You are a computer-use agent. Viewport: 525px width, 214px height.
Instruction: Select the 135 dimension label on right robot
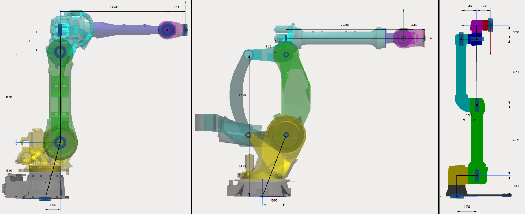469,6
